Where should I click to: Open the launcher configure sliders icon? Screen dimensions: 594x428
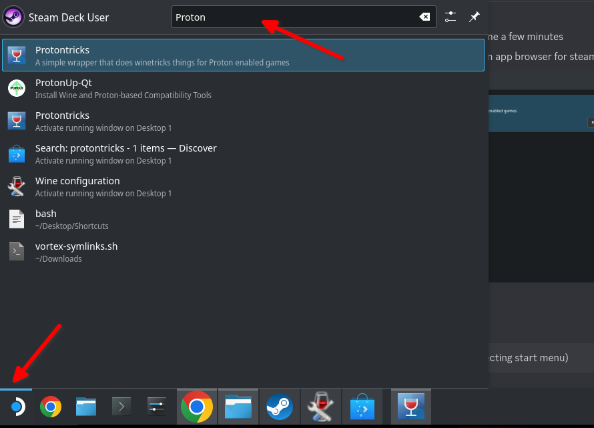click(x=451, y=17)
